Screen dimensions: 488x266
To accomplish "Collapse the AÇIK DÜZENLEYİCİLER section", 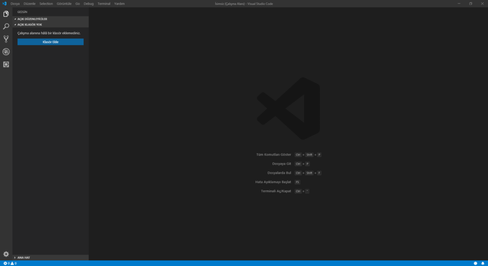I will 51,19.
